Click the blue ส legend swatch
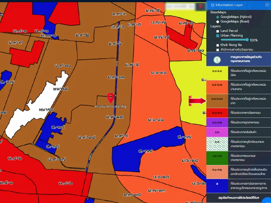This screenshot has height=203, width=271. (x=217, y=185)
